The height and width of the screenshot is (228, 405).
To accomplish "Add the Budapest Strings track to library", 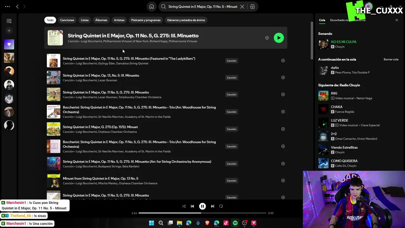I will pyautogui.click(x=283, y=164).
